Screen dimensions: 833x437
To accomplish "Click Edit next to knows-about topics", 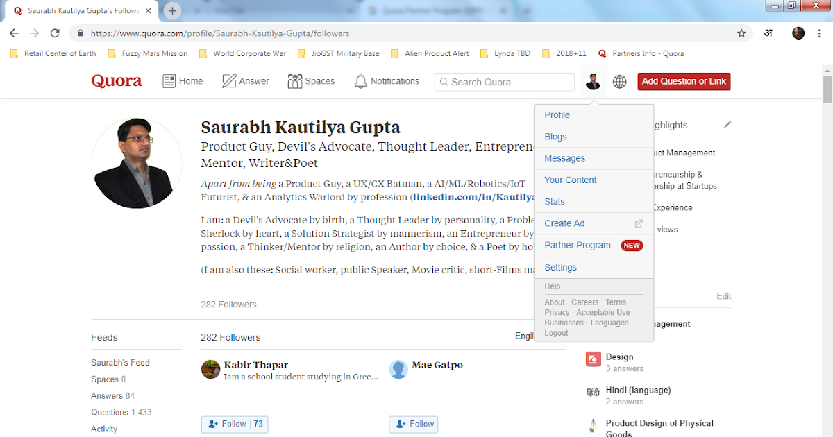I will tap(724, 296).
